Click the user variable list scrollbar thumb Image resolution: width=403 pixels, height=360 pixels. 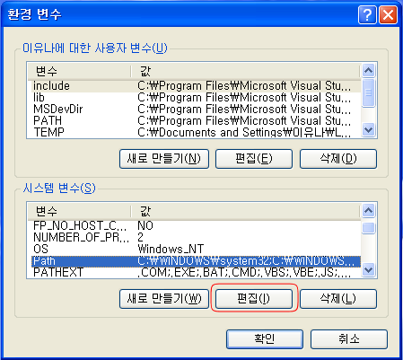[x=368, y=92]
